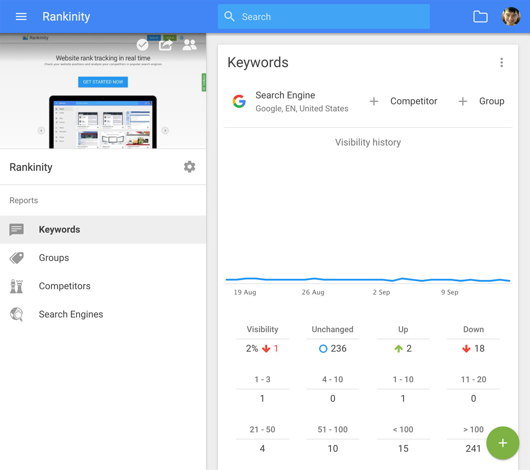This screenshot has height=470, width=530.
Task: Click the Reports section label
Action: (24, 201)
